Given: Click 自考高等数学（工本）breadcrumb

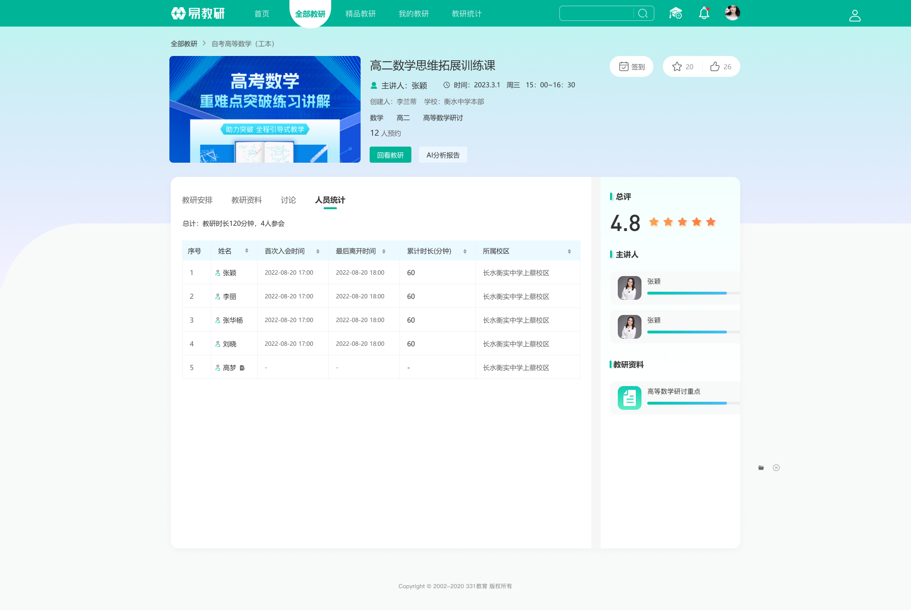Looking at the screenshot, I should [x=243, y=44].
